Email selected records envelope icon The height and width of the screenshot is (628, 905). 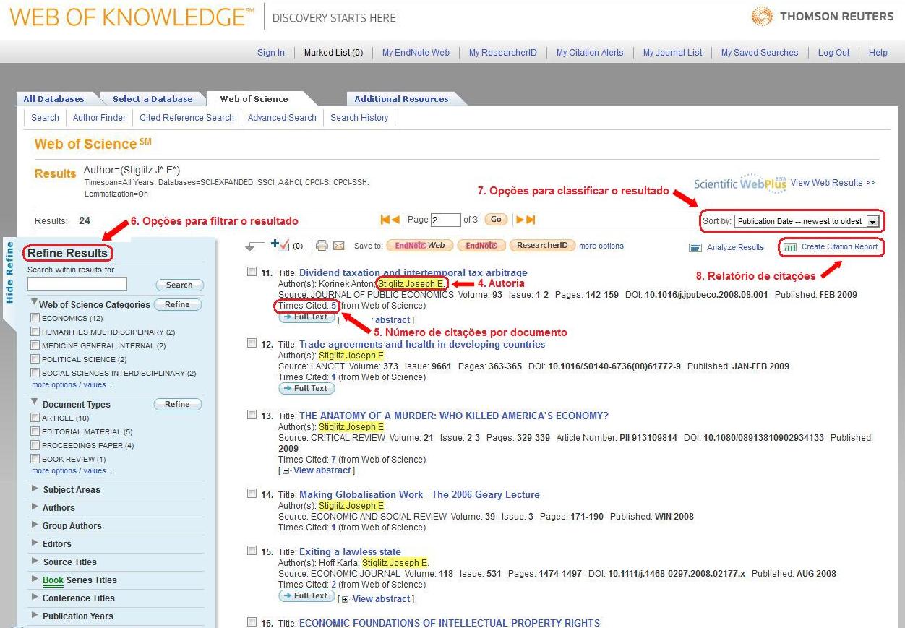tap(338, 246)
